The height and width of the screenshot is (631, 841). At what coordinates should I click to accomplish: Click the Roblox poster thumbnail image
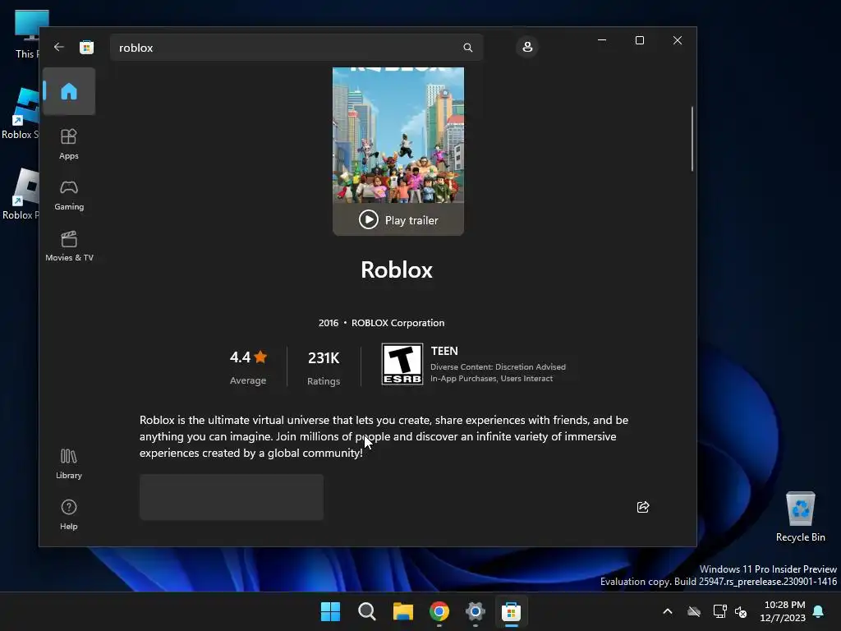point(398,136)
